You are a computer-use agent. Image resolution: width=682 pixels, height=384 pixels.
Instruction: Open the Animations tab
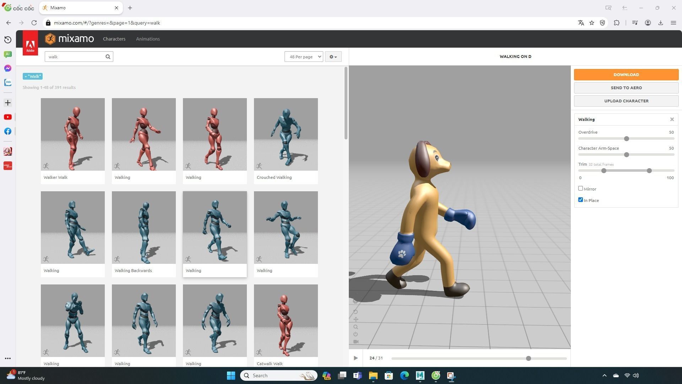pyautogui.click(x=148, y=39)
